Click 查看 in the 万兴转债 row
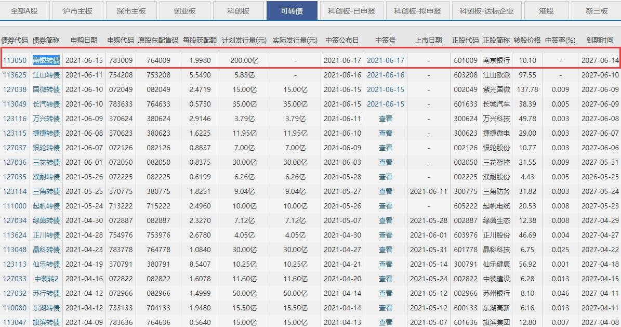The height and width of the screenshot is (327, 621). (386, 119)
